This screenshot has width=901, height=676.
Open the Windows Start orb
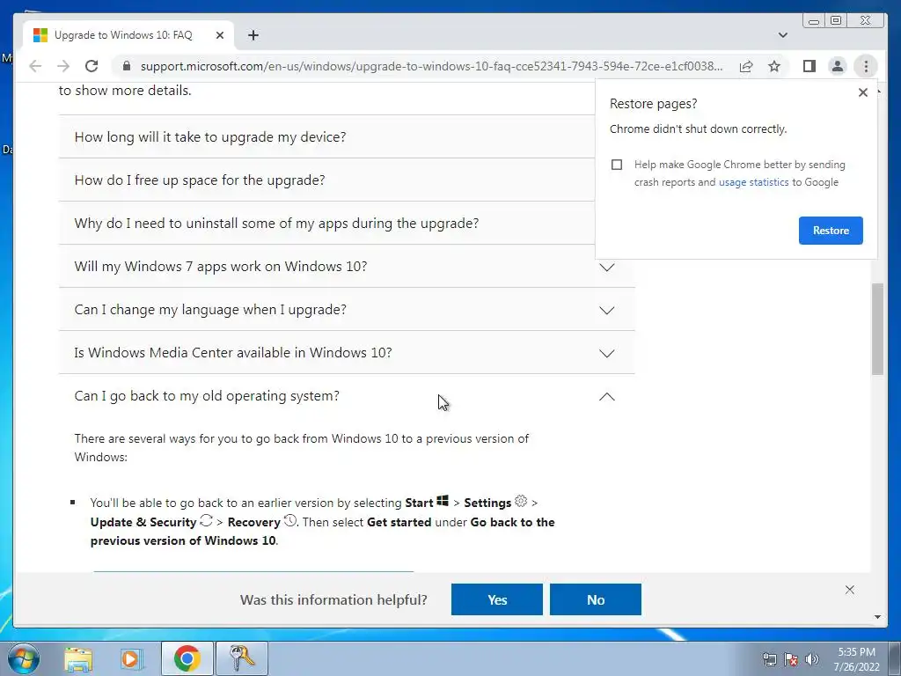click(x=24, y=658)
